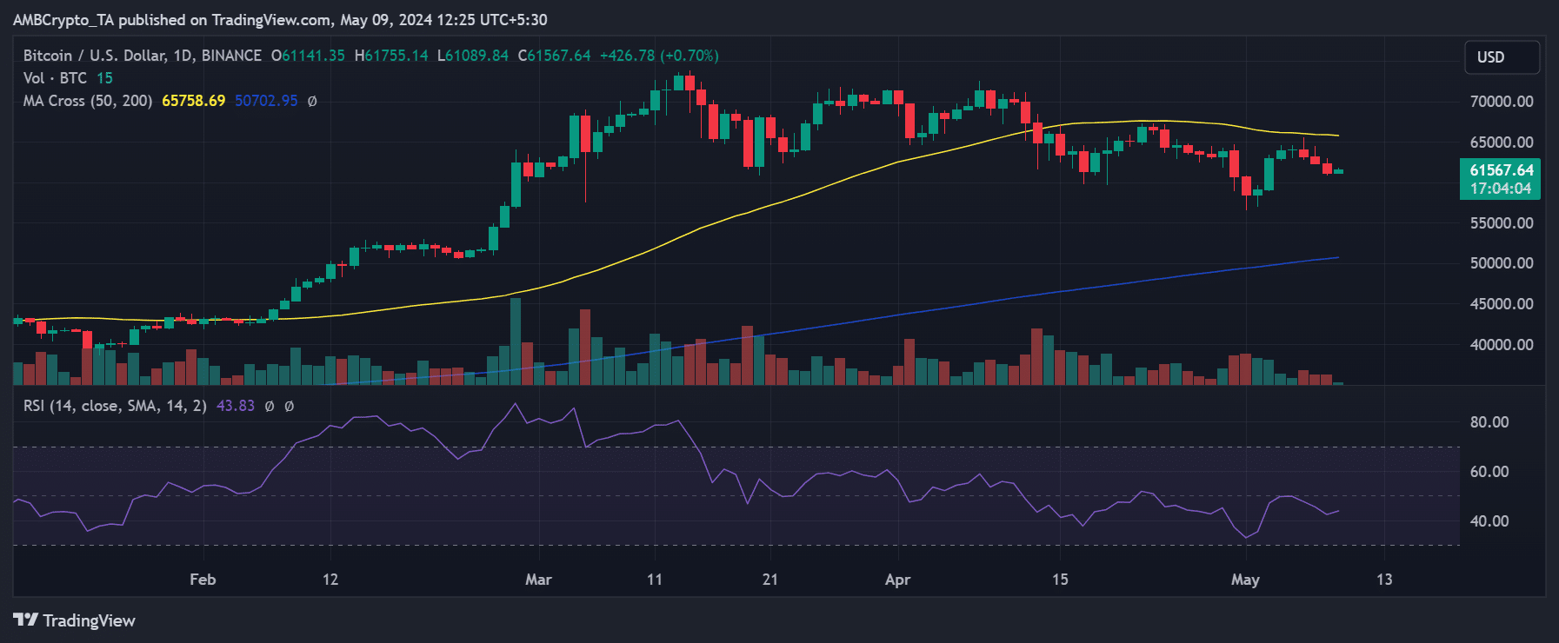Click the close price C61567.64
Viewport: 1559px width, 643px height.
(x=555, y=56)
